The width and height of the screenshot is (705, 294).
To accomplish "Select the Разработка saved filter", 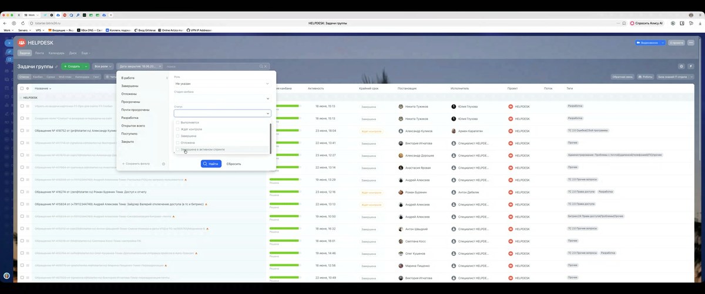I will 130,118.
